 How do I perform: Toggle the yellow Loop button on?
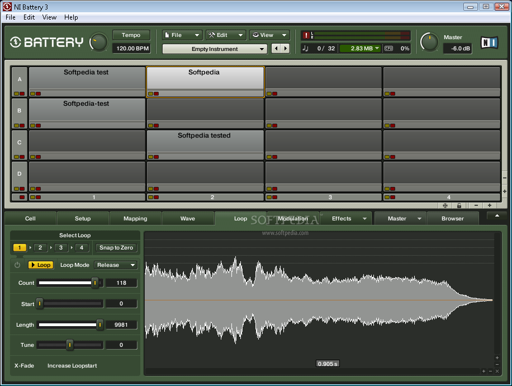pos(41,265)
